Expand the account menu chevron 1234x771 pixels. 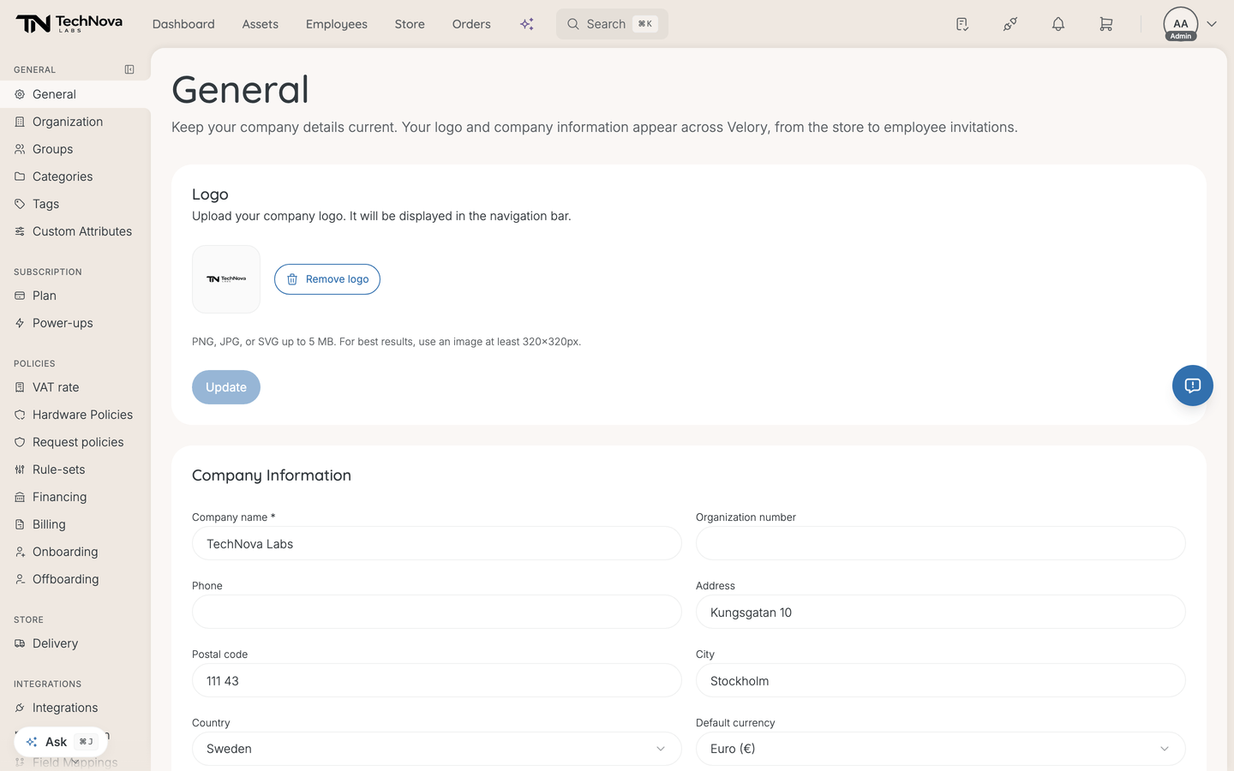(1212, 24)
